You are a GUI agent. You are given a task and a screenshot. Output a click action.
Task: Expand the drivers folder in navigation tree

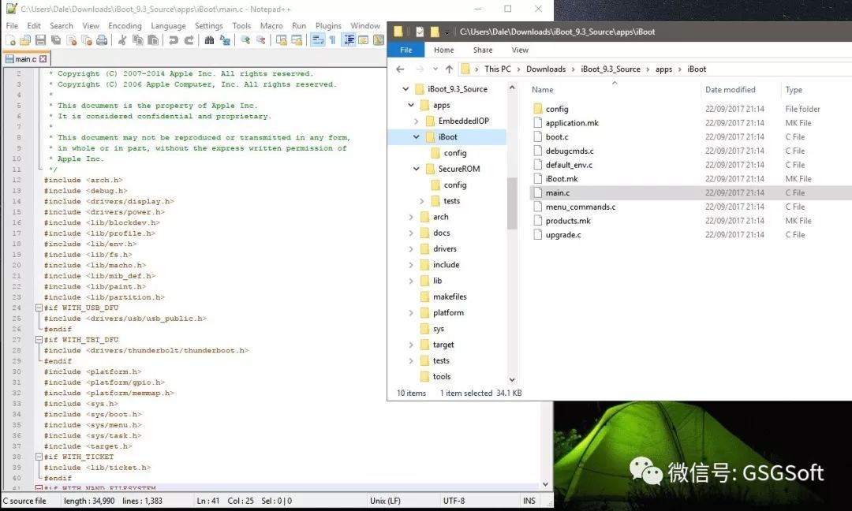point(411,248)
